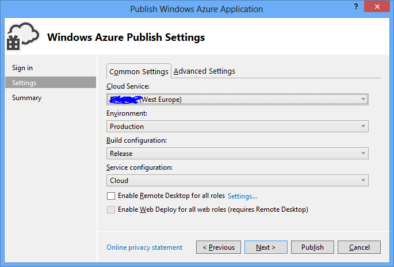394x267 pixels.
Task: Open the Cloud Service dropdown
Action: point(238,100)
